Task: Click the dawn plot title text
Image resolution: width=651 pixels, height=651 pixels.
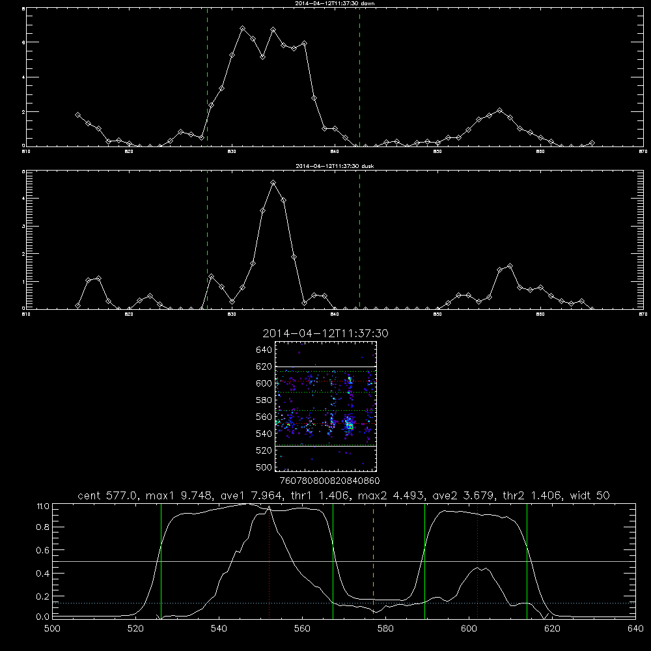Action: 335,3
